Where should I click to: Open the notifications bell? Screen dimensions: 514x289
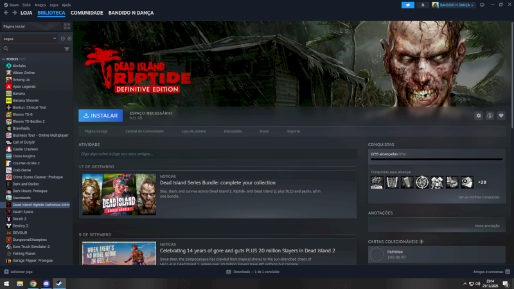click(423, 4)
